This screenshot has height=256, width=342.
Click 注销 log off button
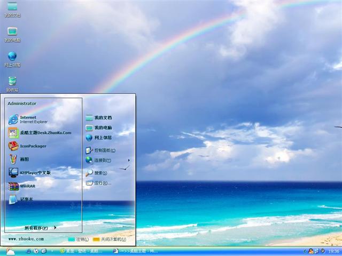point(78,239)
